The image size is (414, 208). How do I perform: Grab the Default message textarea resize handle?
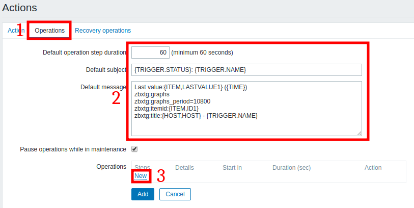coord(359,133)
